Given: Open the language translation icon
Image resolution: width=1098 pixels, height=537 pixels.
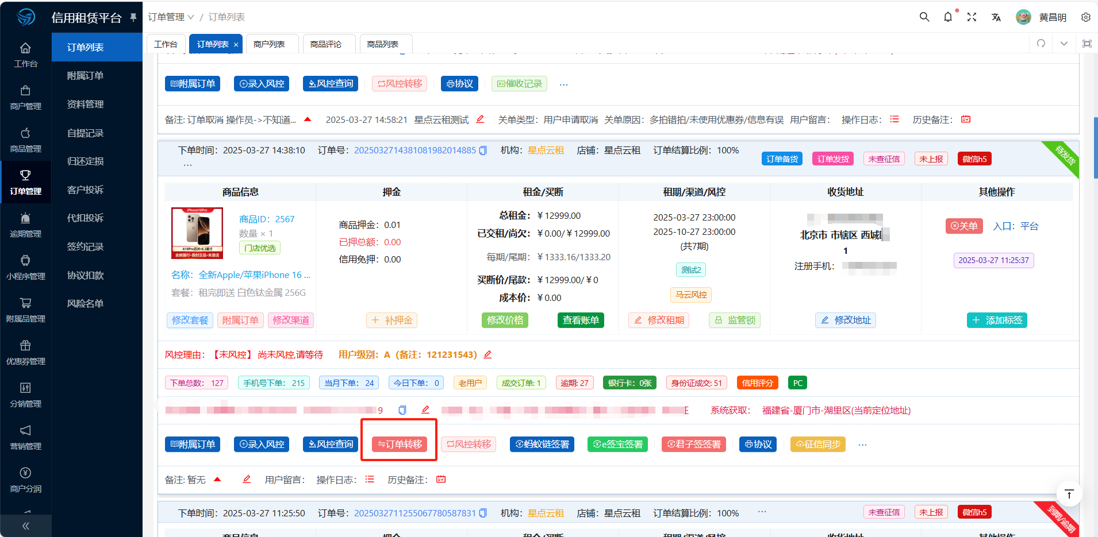Looking at the screenshot, I should coord(996,17).
